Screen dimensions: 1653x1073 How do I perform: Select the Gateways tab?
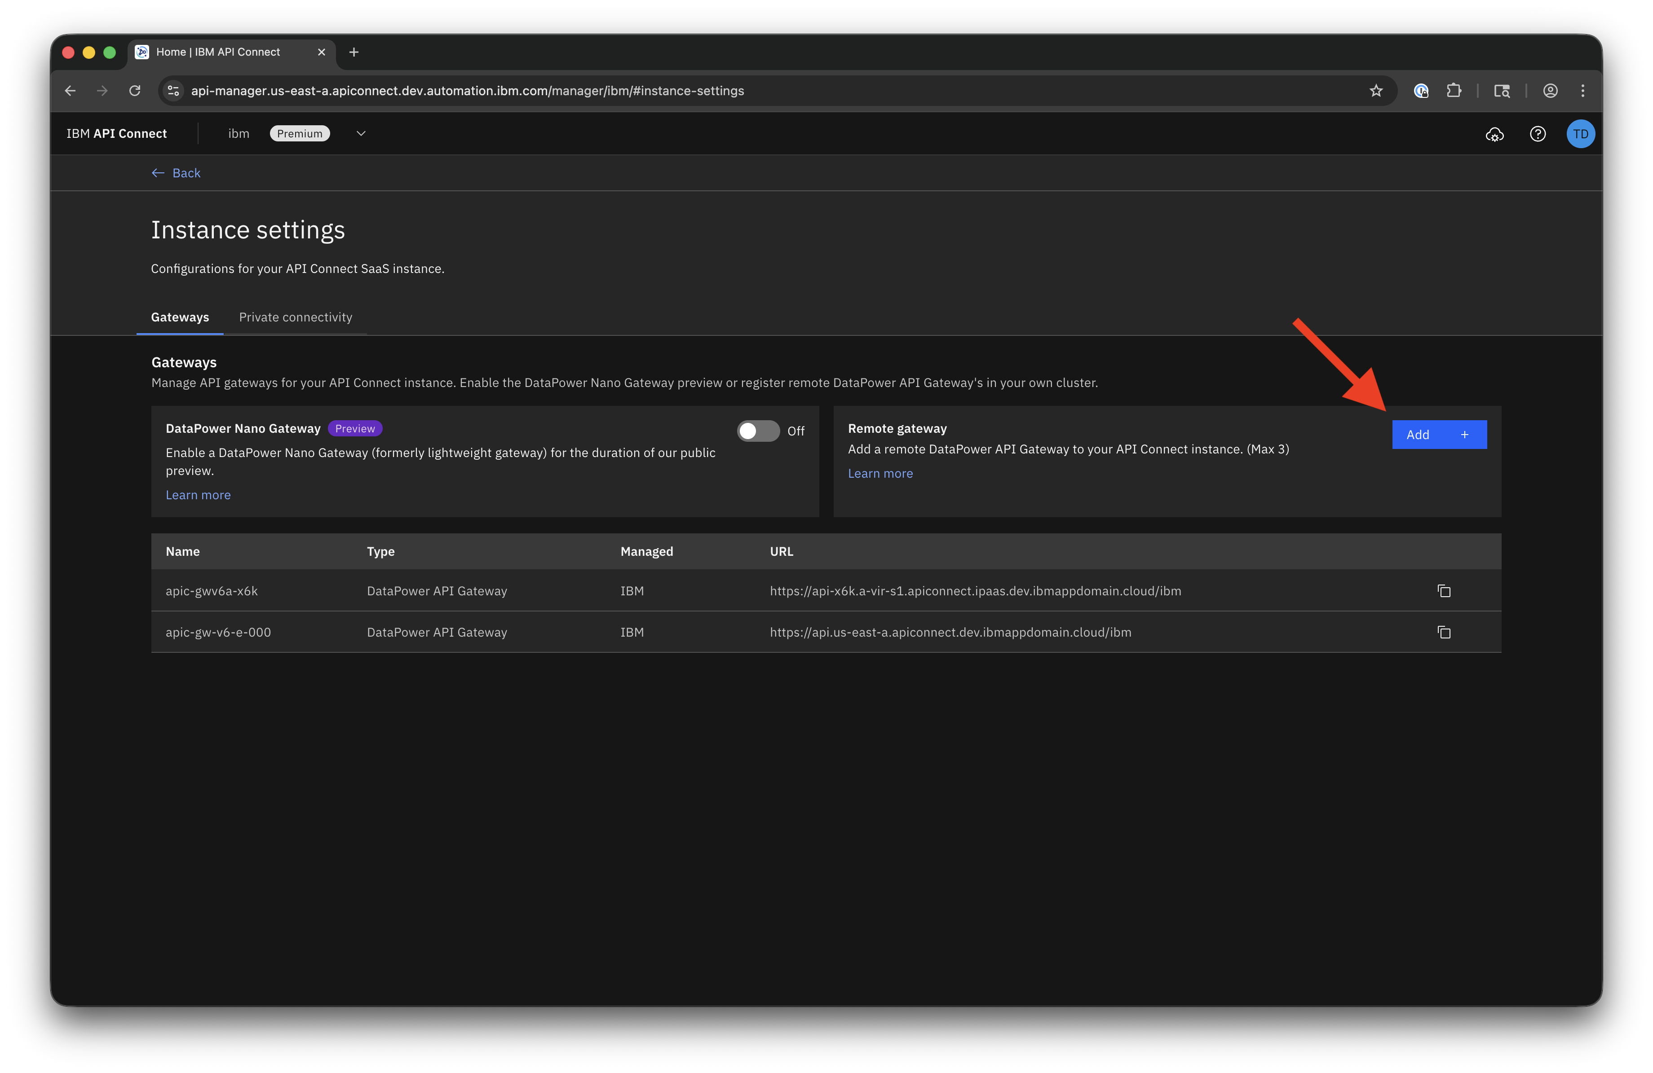point(180,317)
